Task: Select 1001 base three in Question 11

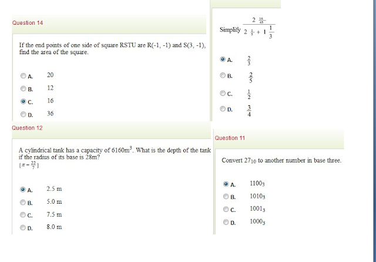Action: pos(226,210)
